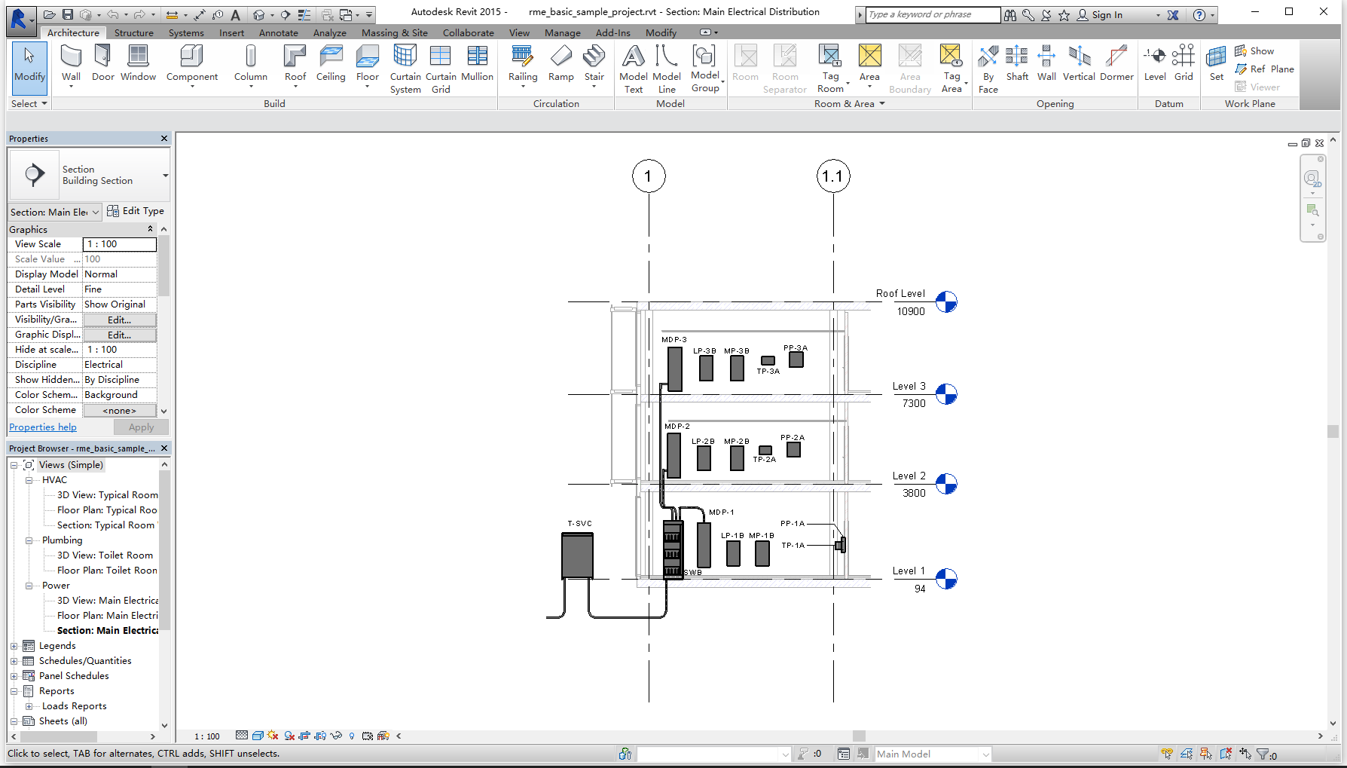The image size is (1347, 768).
Task: Collapse the HVAC tree node
Action: click(29, 480)
